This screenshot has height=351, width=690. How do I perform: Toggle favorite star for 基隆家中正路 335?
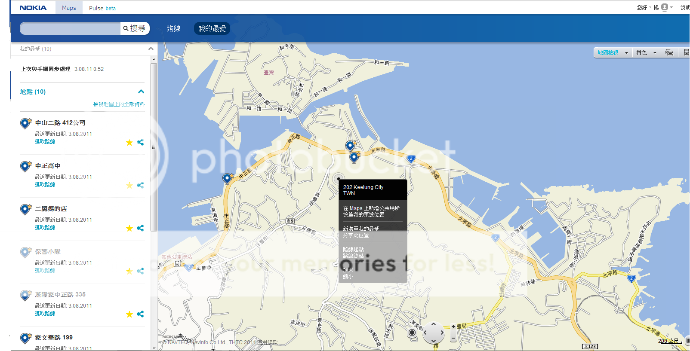[129, 314]
